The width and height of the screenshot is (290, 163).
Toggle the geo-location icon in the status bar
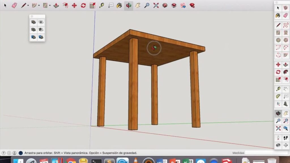(x=4, y=153)
